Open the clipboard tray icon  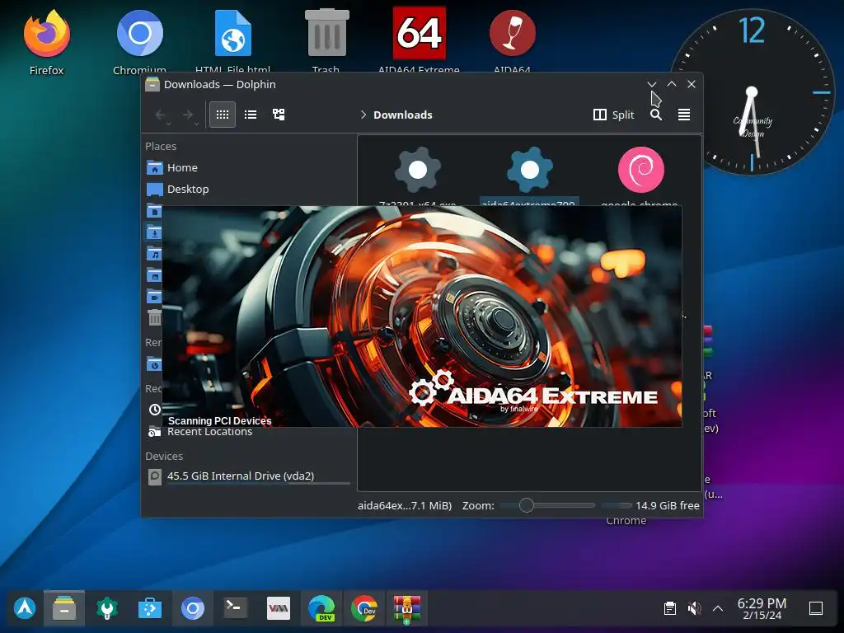[x=670, y=609]
